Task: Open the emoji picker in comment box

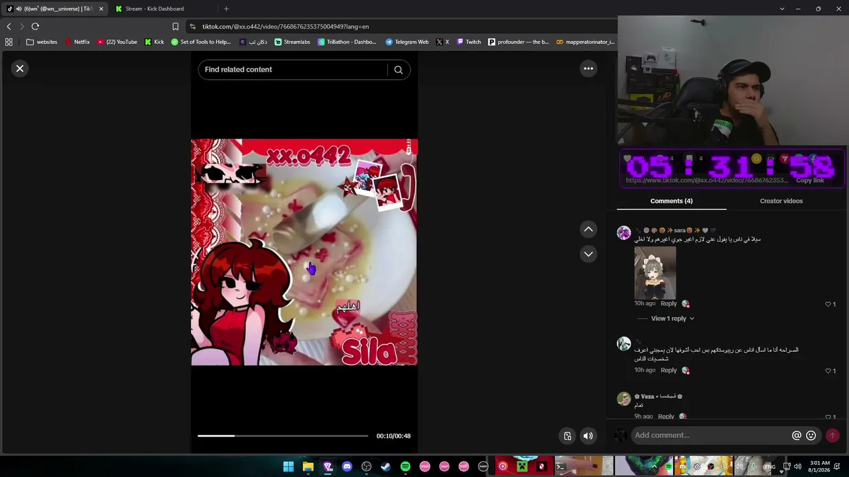Action: 811,435
